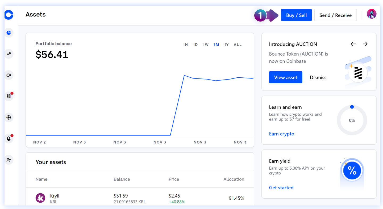Click the $51.59 Kryll balance
This screenshot has height=209, width=383.
coord(121,196)
